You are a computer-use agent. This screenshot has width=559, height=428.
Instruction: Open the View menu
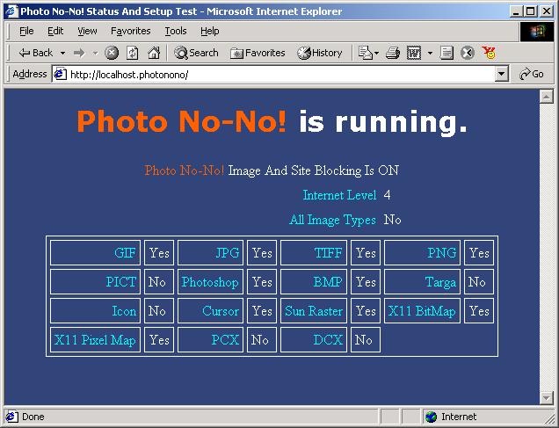click(87, 31)
